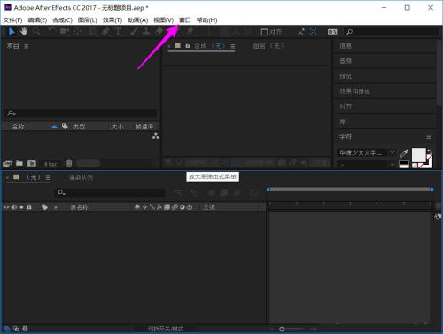Click the comp marker bin icon at timeline right
This screenshot has height=334, width=443.
point(438,216)
